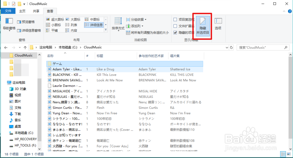
Task: Open Desktop (桌面) in sidebar
Action: pyautogui.click(x=15, y=126)
